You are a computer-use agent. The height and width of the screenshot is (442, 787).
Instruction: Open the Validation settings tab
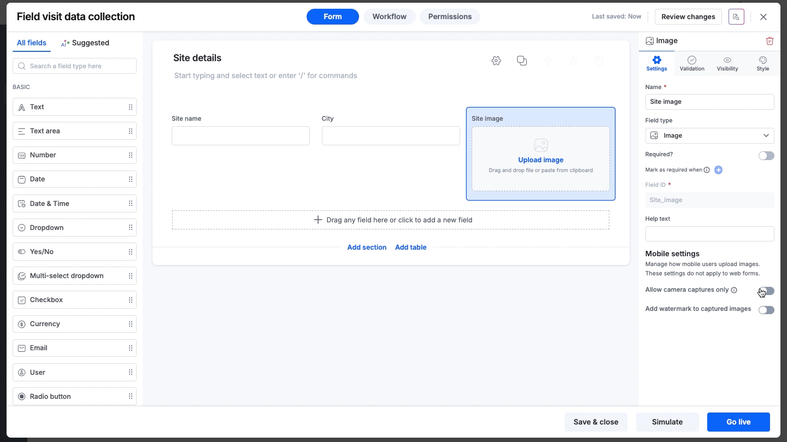coord(691,63)
